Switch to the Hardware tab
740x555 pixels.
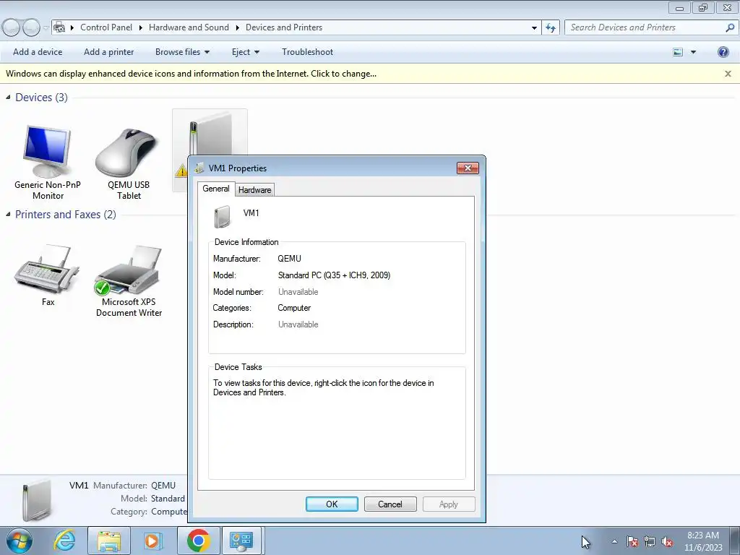[x=254, y=190]
